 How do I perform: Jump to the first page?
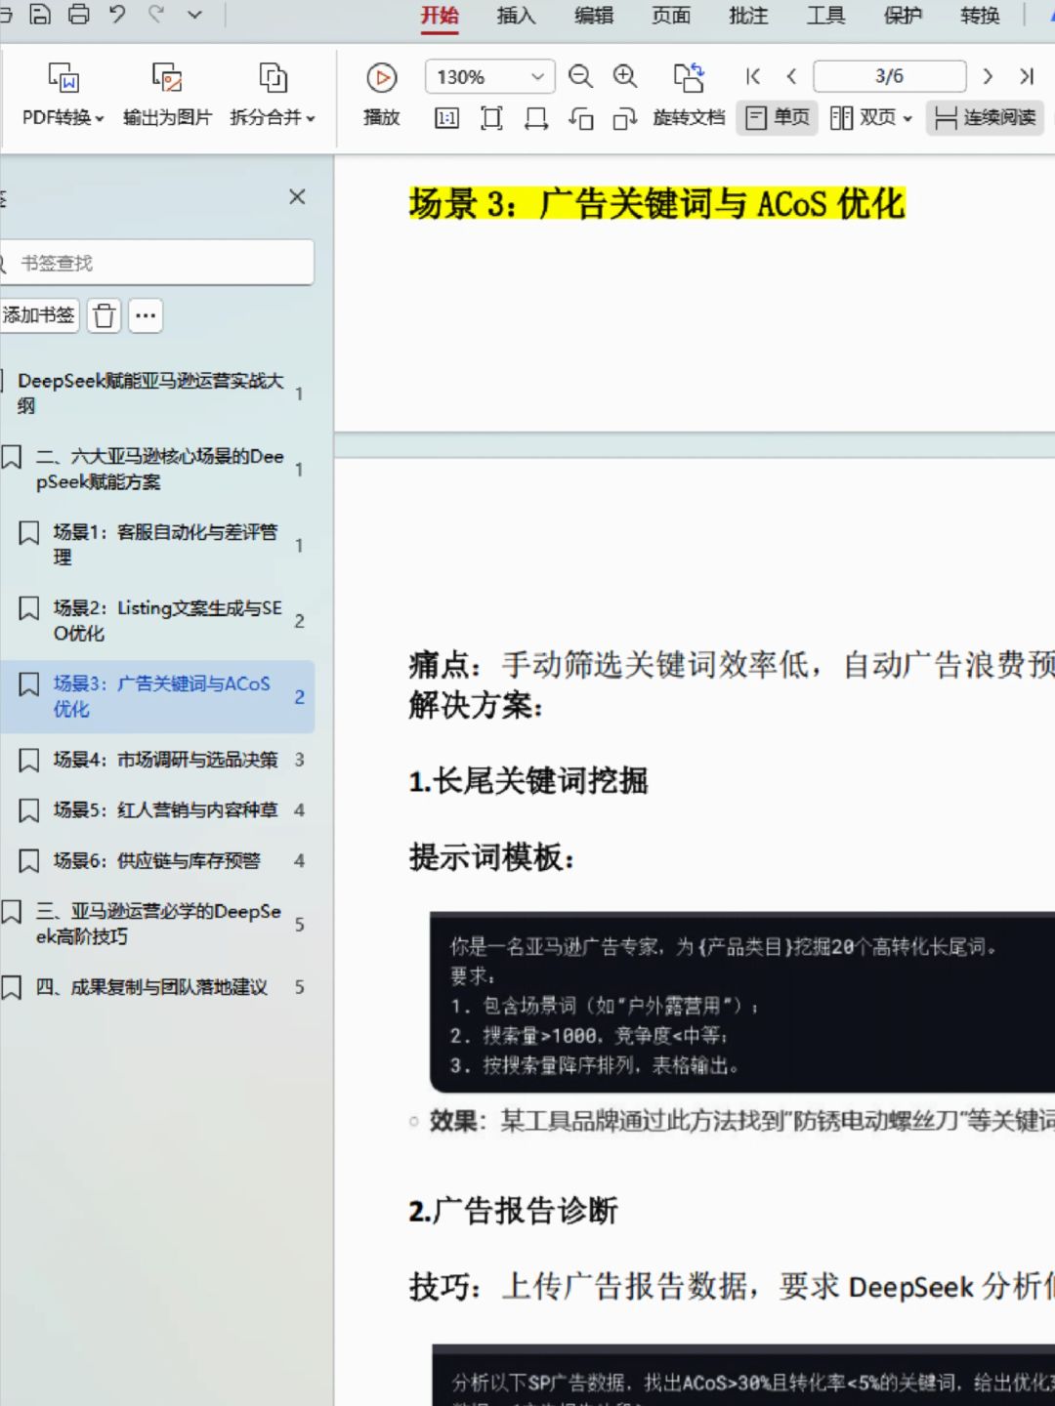(753, 76)
